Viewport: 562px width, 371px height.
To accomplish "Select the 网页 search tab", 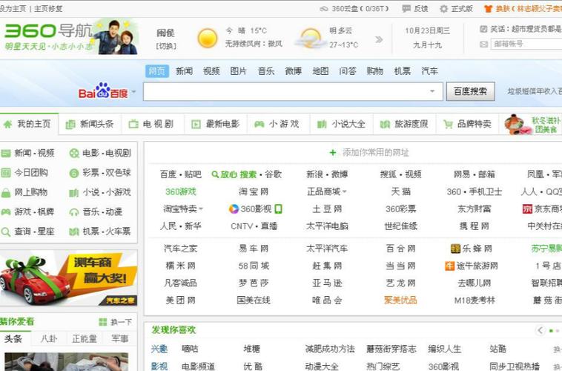I will [x=157, y=71].
